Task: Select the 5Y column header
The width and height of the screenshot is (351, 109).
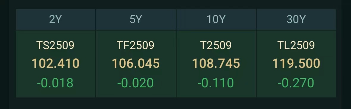Action: click(x=136, y=19)
